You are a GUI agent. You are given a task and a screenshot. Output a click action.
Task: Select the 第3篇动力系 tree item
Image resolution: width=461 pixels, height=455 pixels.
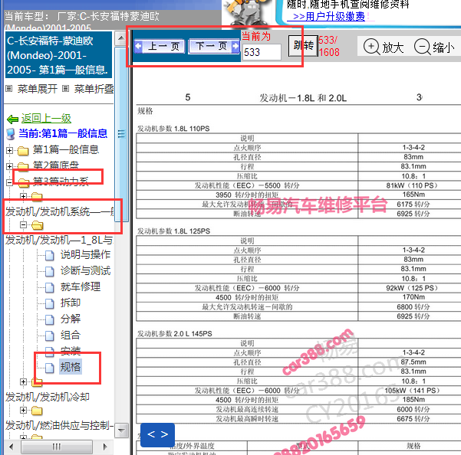[x=61, y=182]
